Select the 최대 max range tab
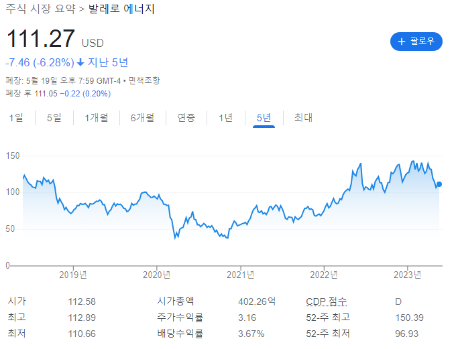Screen dimensions: 454x349 [x=303, y=118]
